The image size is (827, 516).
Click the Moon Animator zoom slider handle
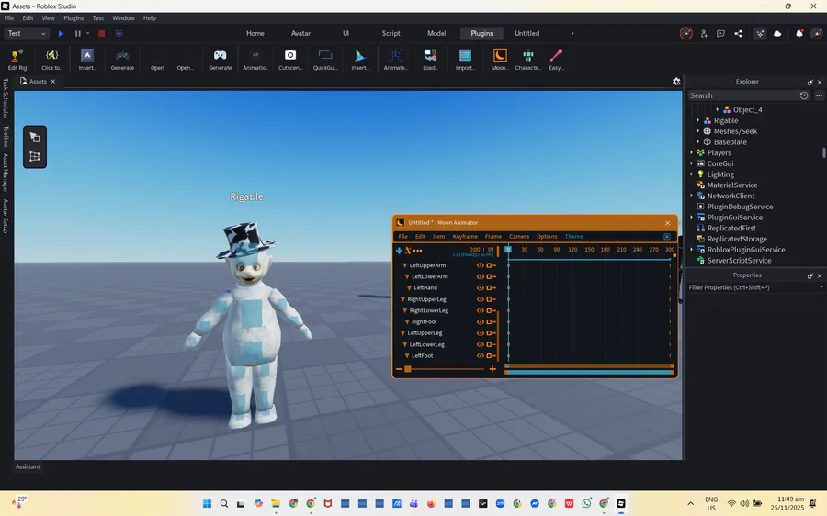408,369
